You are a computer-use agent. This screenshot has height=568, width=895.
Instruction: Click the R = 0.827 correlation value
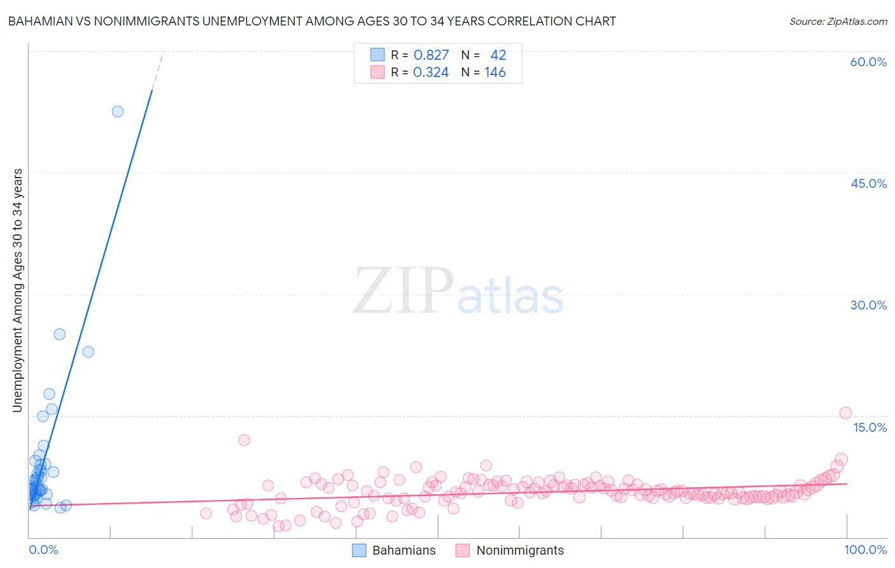coord(420,55)
